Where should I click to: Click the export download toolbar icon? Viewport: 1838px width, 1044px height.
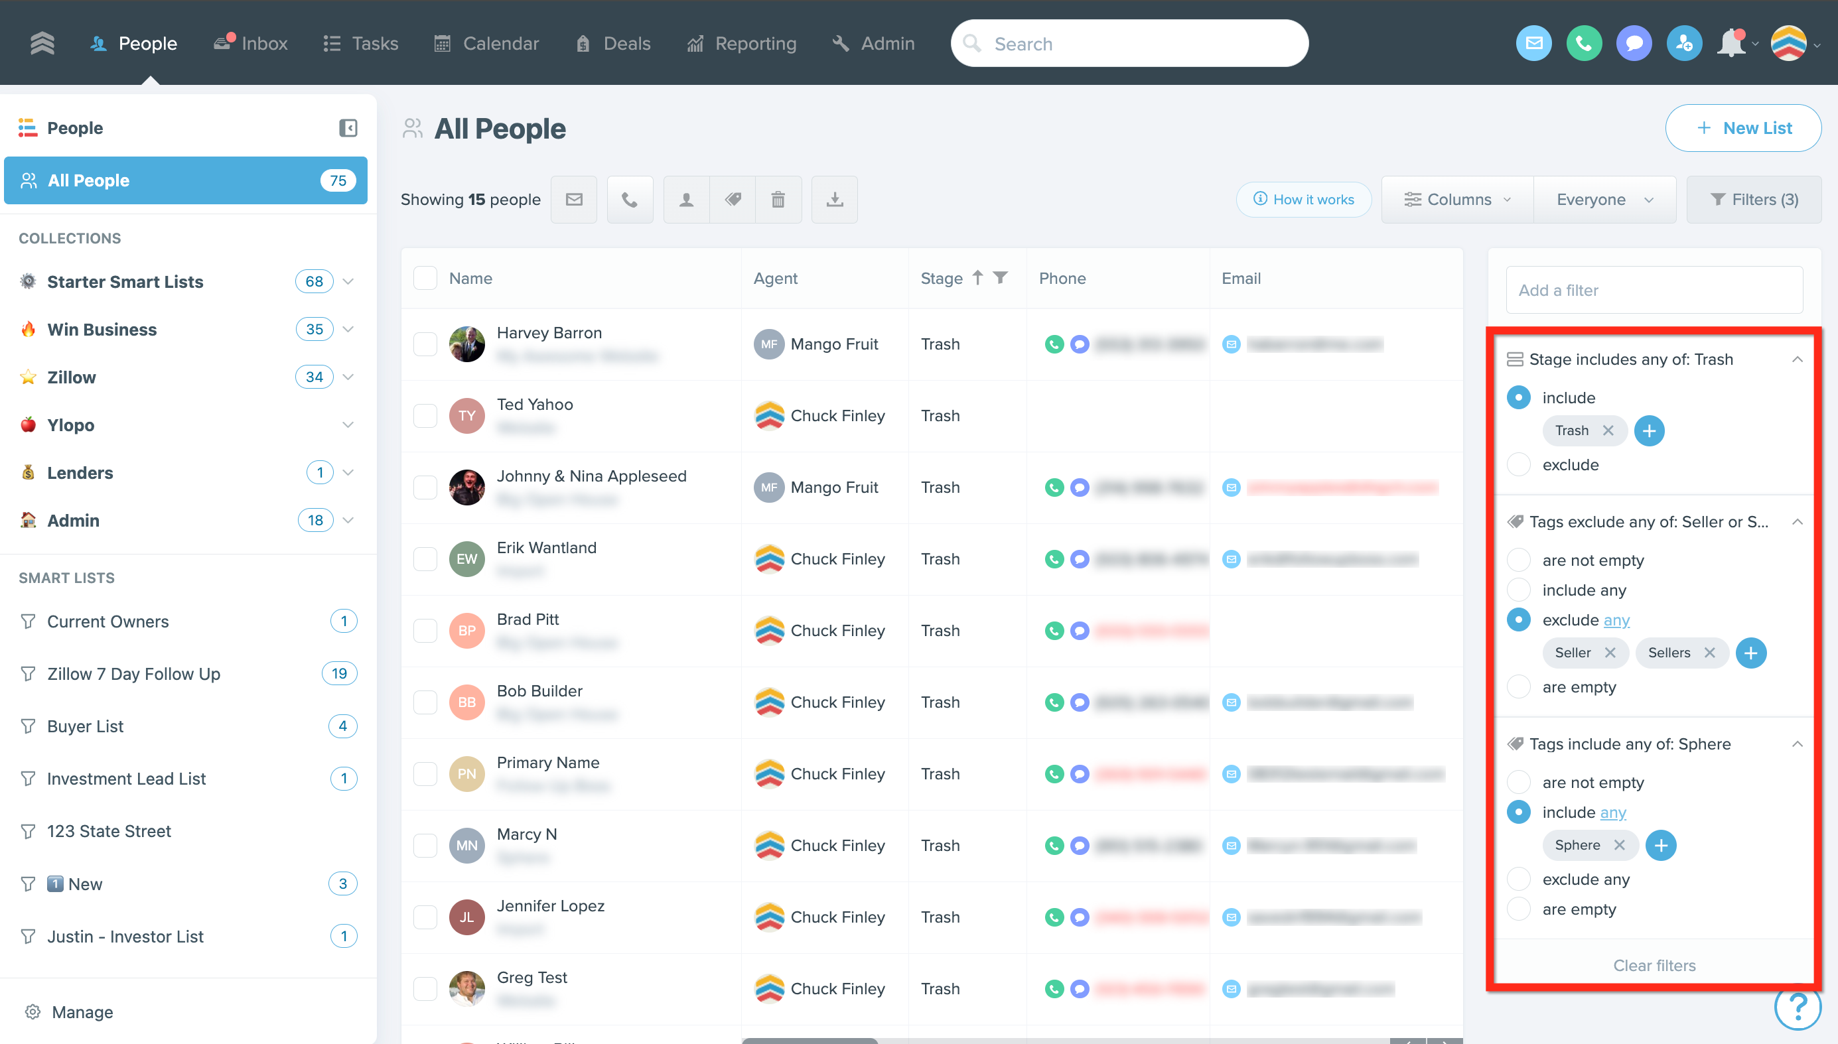(x=834, y=200)
